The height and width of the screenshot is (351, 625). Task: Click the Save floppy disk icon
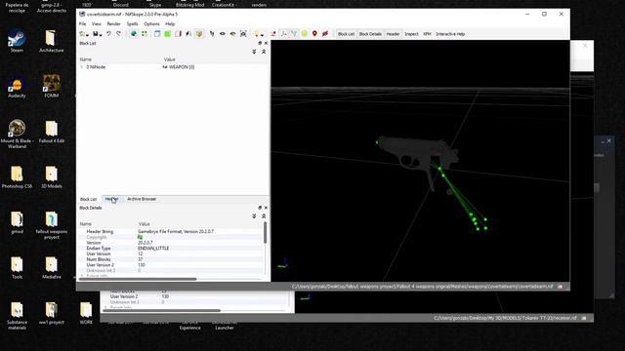pyautogui.click(x=96, y=34)
